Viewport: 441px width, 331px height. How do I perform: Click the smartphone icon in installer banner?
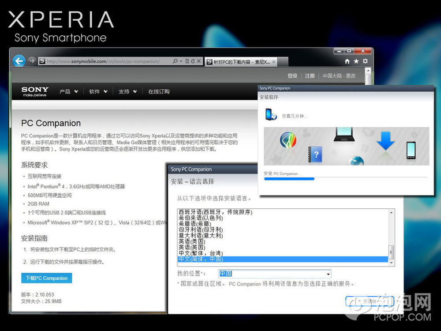411,150
